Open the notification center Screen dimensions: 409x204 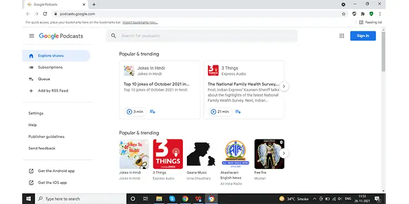[x=377, y=199]
